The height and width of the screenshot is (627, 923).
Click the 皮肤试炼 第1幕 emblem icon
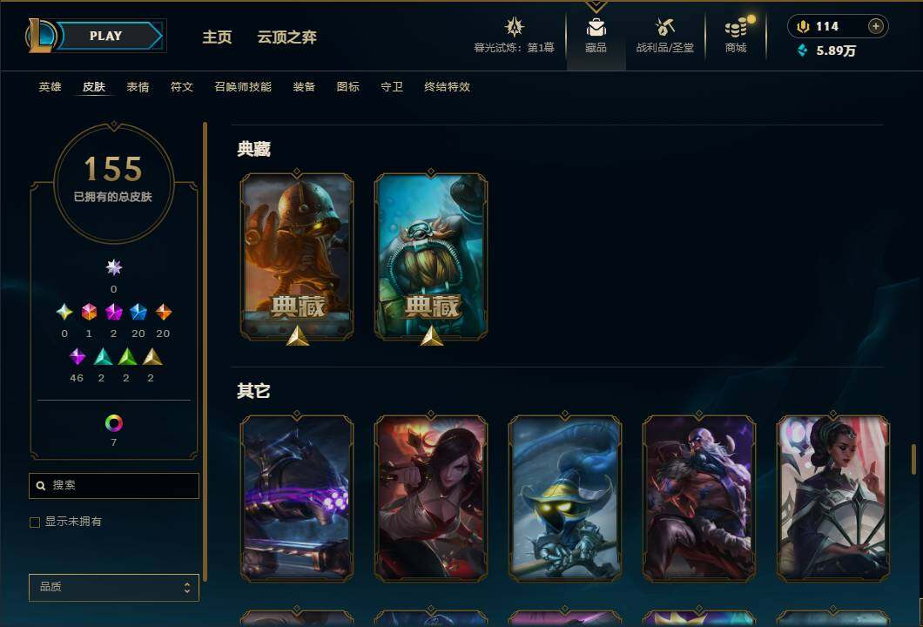[514, 27]
